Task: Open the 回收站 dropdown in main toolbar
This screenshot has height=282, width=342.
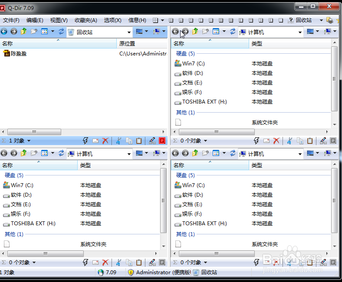Action: point(321,20)
